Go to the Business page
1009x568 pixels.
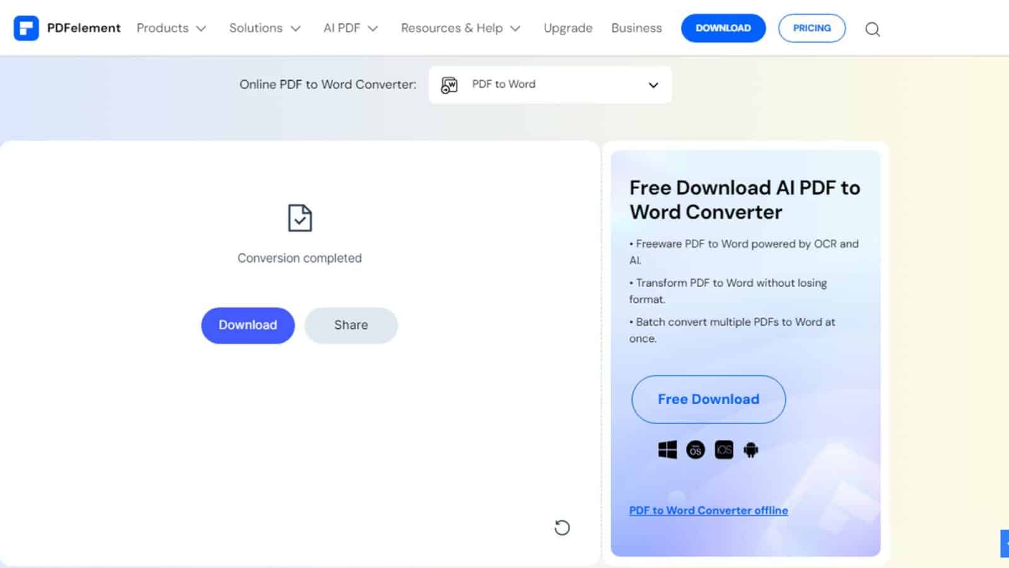coord(636,28)
